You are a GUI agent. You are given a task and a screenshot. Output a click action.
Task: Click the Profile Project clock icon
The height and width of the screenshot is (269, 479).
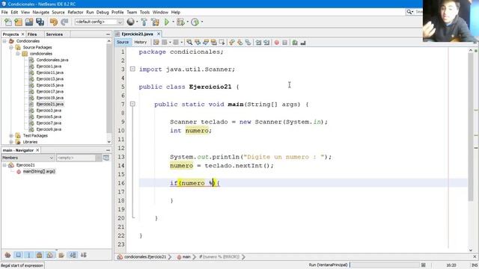point(195,22)
